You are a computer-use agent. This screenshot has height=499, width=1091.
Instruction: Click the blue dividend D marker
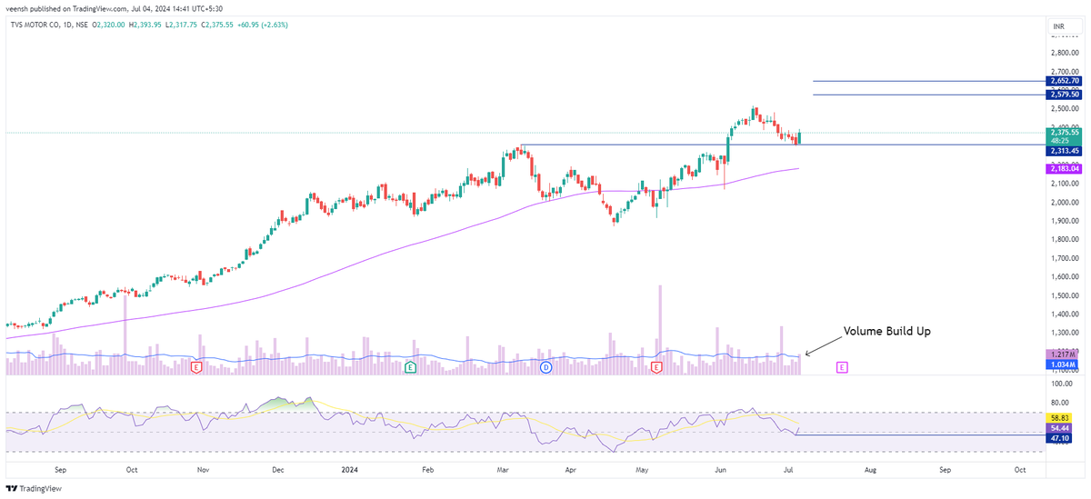coord(545,367)
